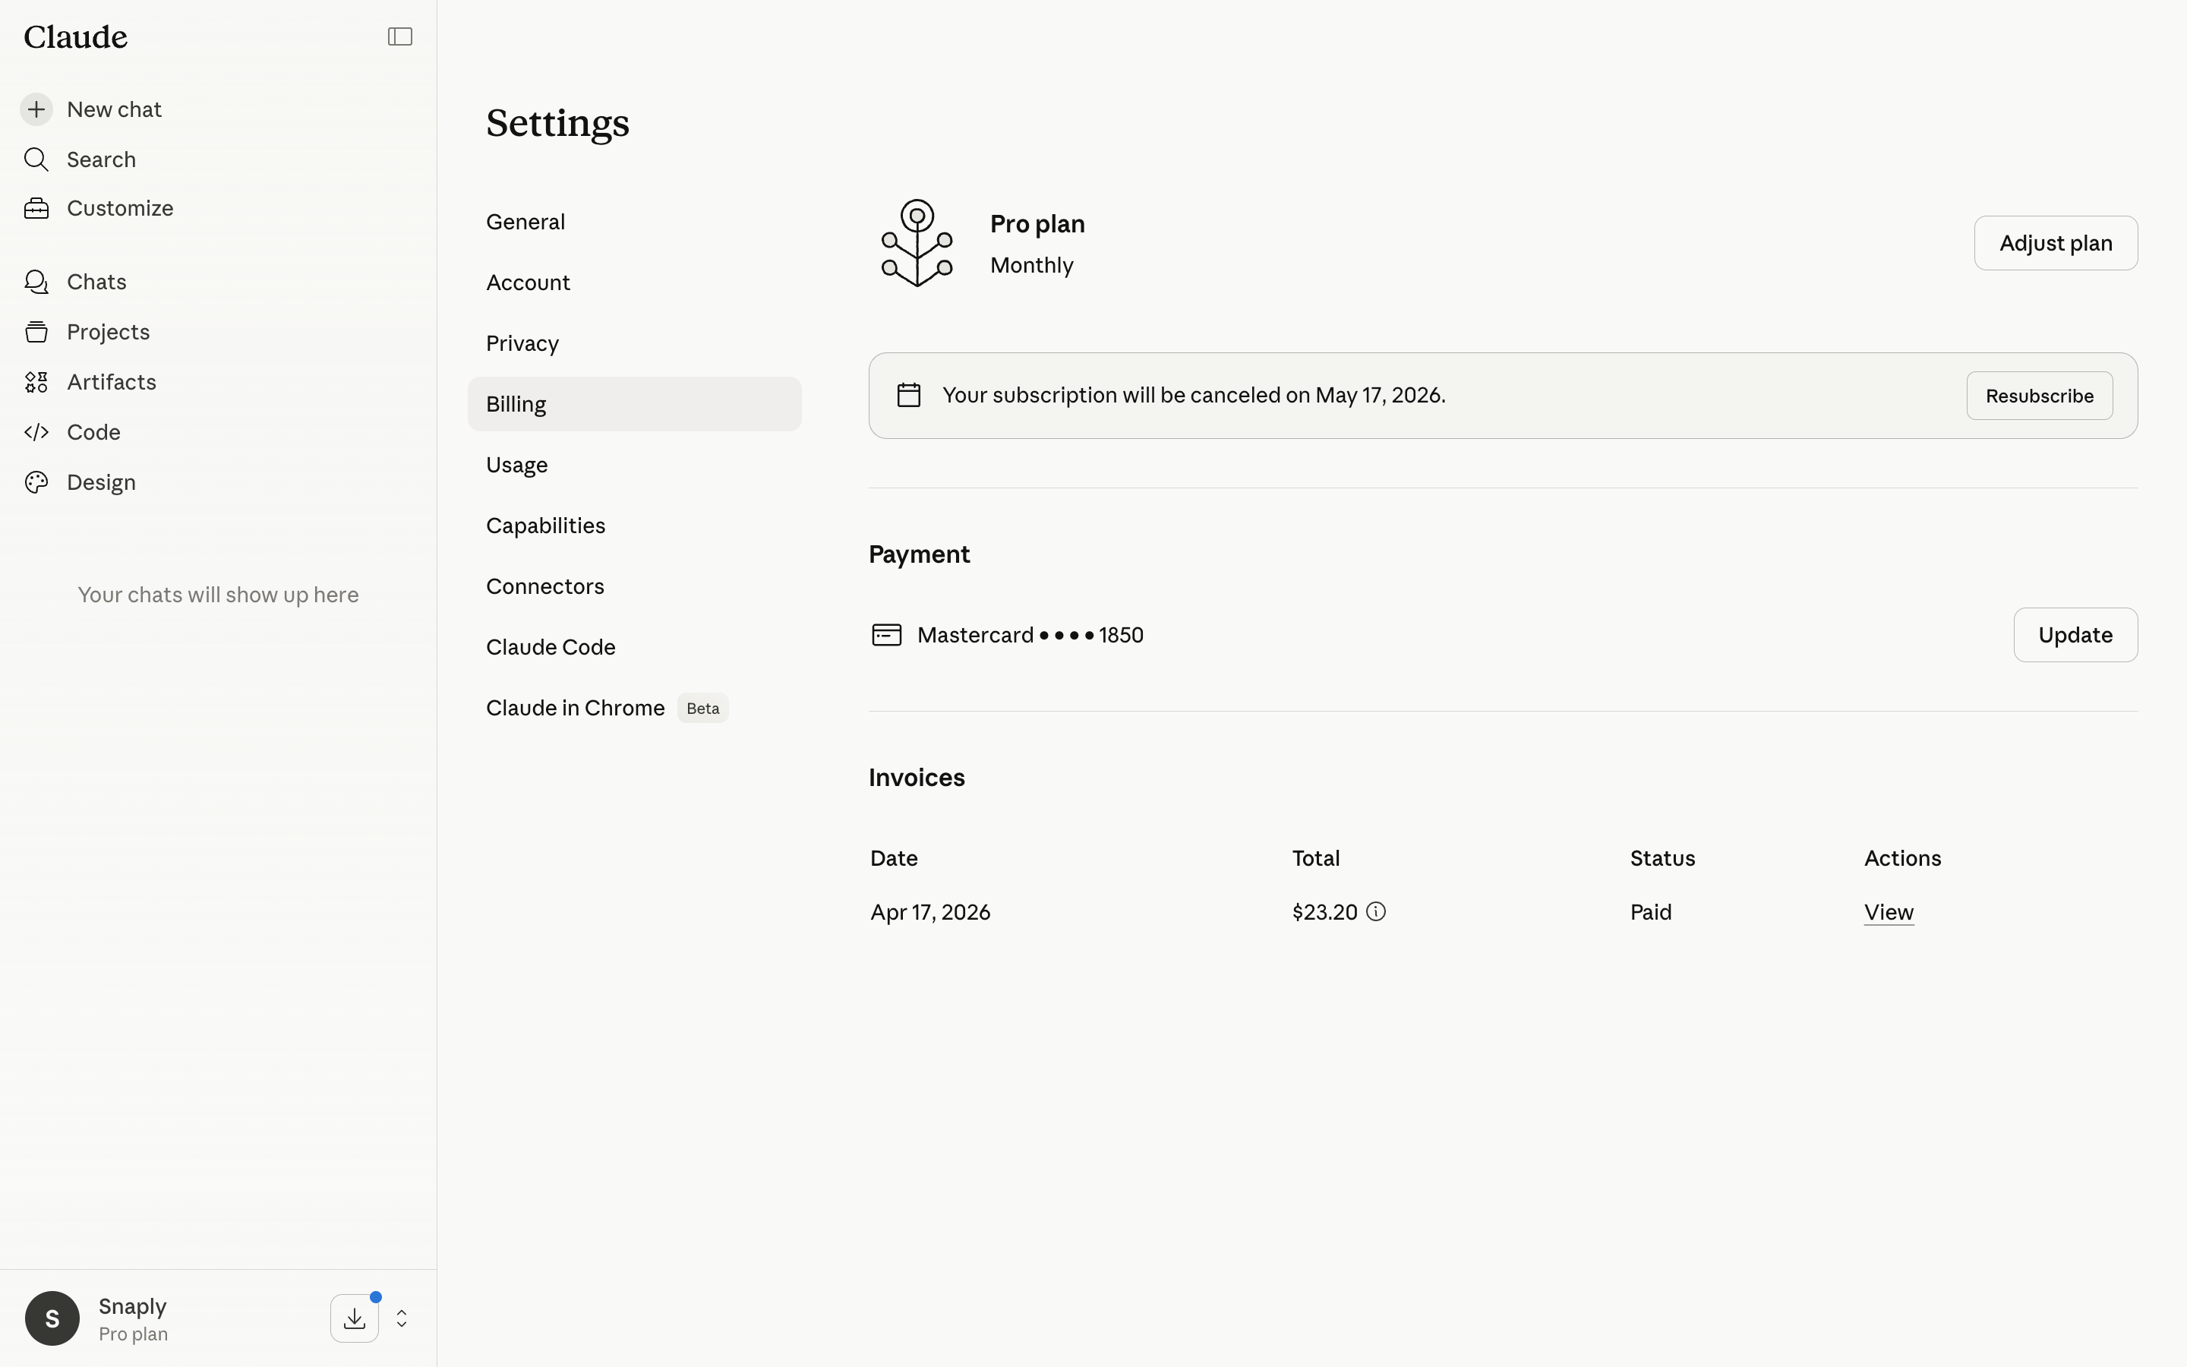Expand the account menu chevron
This screenshot has height=1367, width=2187.
(401, 1318)
